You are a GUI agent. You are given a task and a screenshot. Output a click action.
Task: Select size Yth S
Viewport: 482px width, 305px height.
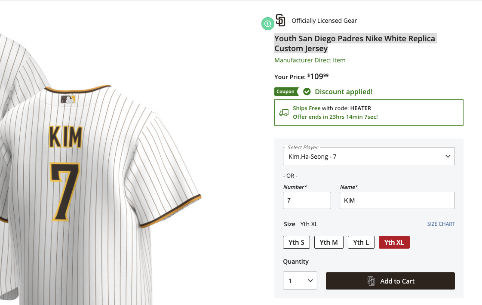tap(296, 242)
